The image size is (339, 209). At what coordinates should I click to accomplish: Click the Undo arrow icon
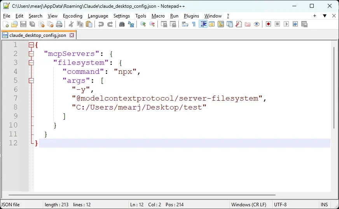click(101, 24)
